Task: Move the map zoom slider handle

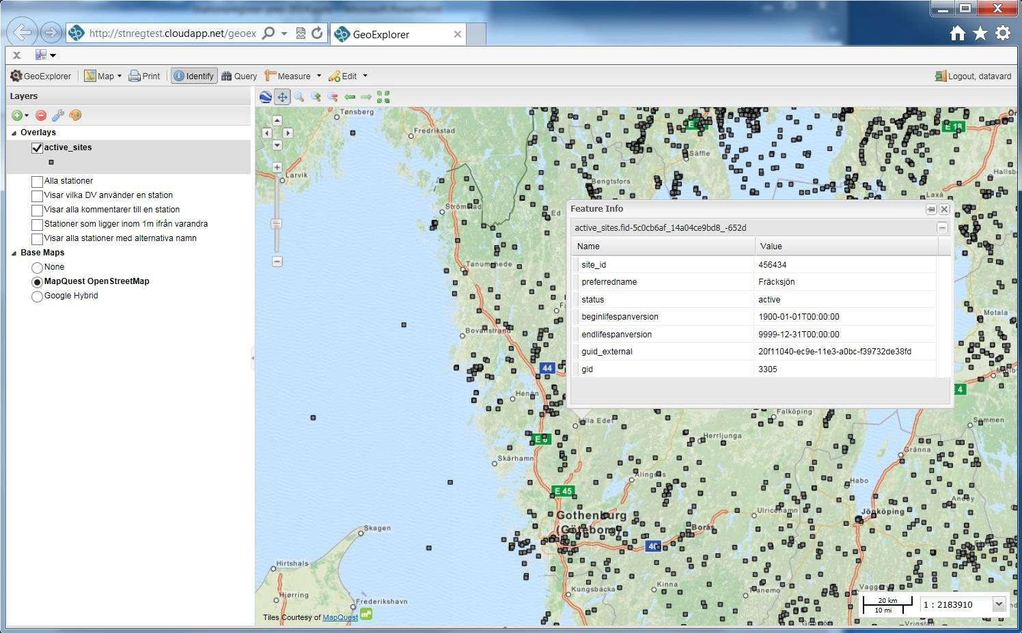Action: point(277,224)
